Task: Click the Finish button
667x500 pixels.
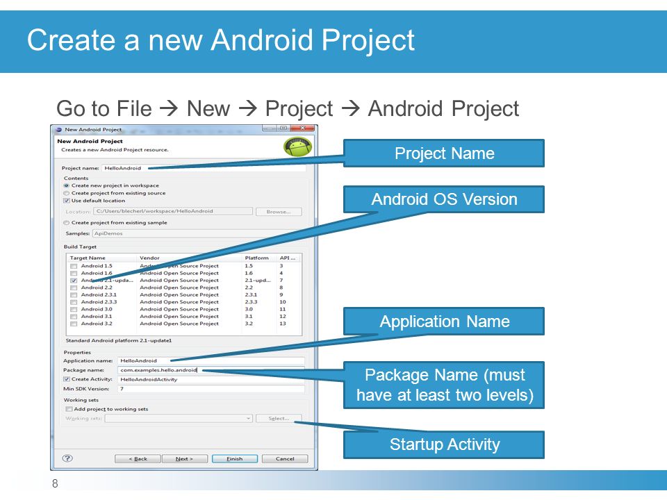Action: [235, 459]
